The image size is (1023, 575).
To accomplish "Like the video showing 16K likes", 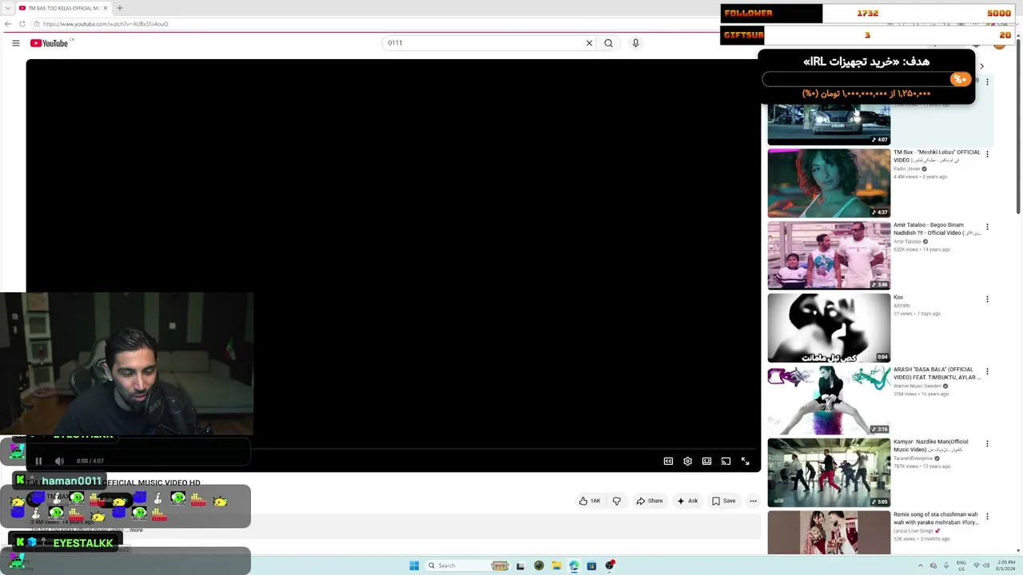I will tap(590, 501).
